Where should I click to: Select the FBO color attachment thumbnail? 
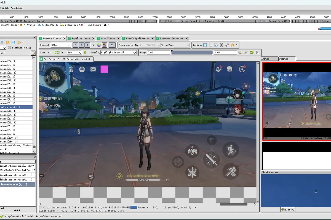[x=297, y=101]
